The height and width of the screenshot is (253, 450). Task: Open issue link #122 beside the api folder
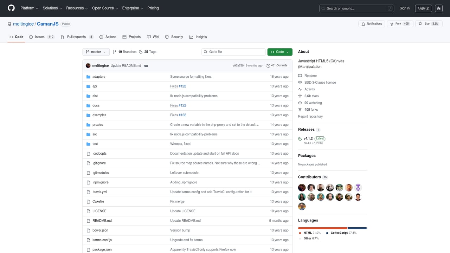[182, 86]
